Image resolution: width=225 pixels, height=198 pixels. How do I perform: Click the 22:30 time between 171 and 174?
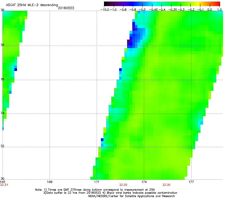(123, 185)
